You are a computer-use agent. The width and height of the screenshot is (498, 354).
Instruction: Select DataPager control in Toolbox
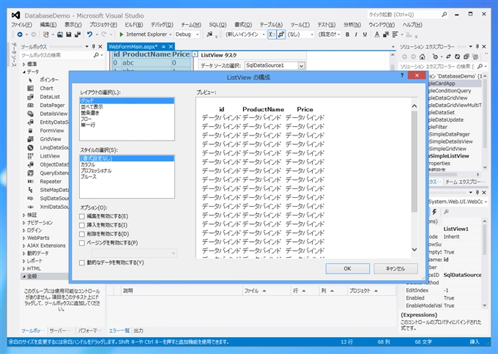[52, 106]
